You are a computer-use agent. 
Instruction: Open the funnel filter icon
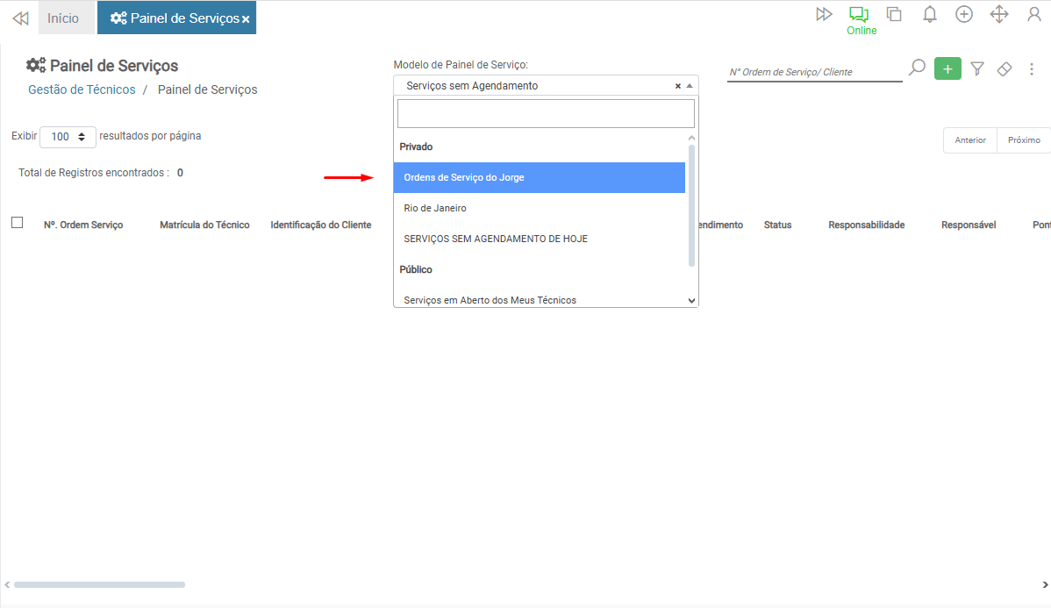tap(977, 68)
